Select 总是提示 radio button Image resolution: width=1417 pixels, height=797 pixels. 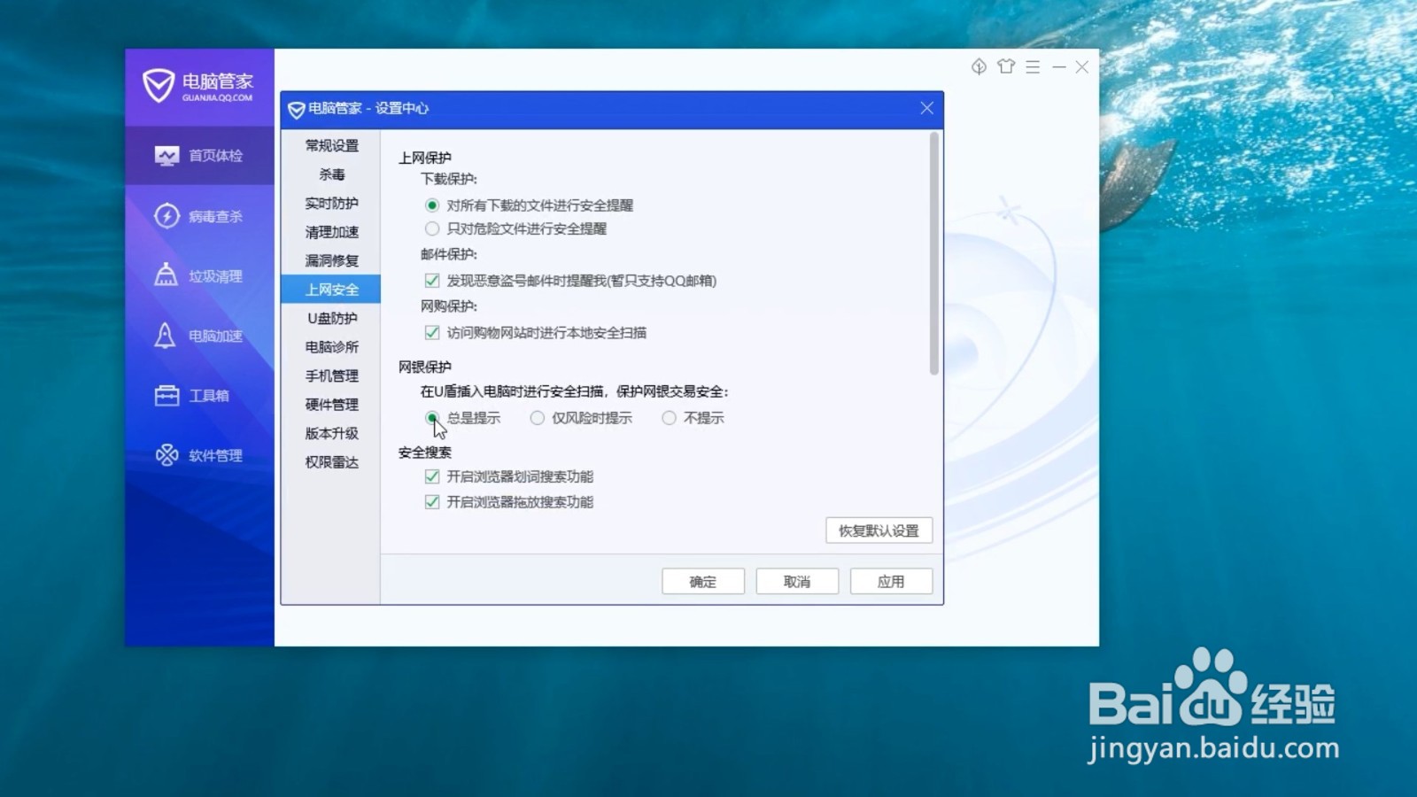[x=432, y=418]
